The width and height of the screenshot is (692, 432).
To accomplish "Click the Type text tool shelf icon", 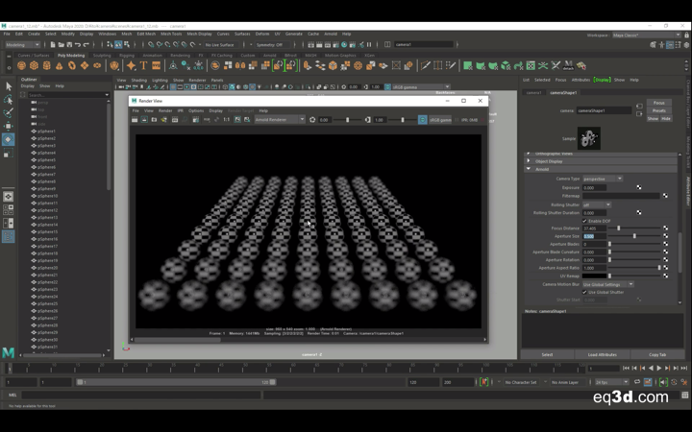I will point(143,65).
